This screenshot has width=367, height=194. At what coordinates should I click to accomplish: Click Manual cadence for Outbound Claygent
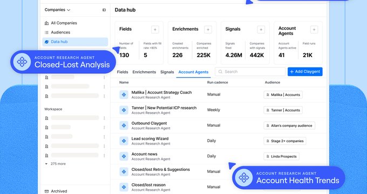tap(214, 125)
